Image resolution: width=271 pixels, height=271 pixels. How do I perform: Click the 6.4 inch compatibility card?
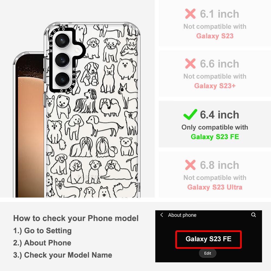(215, 124)
